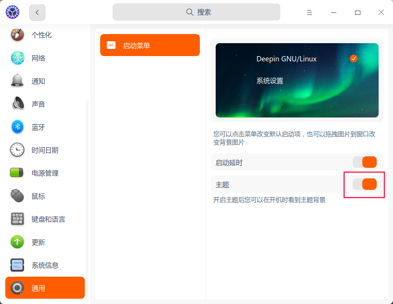Maximize the settings window
Viewport: 393px width, 304px height.
coord(358,12)
